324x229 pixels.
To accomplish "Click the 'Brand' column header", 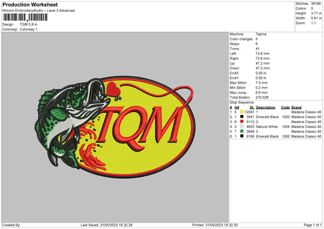I will (x=296, y=107).
